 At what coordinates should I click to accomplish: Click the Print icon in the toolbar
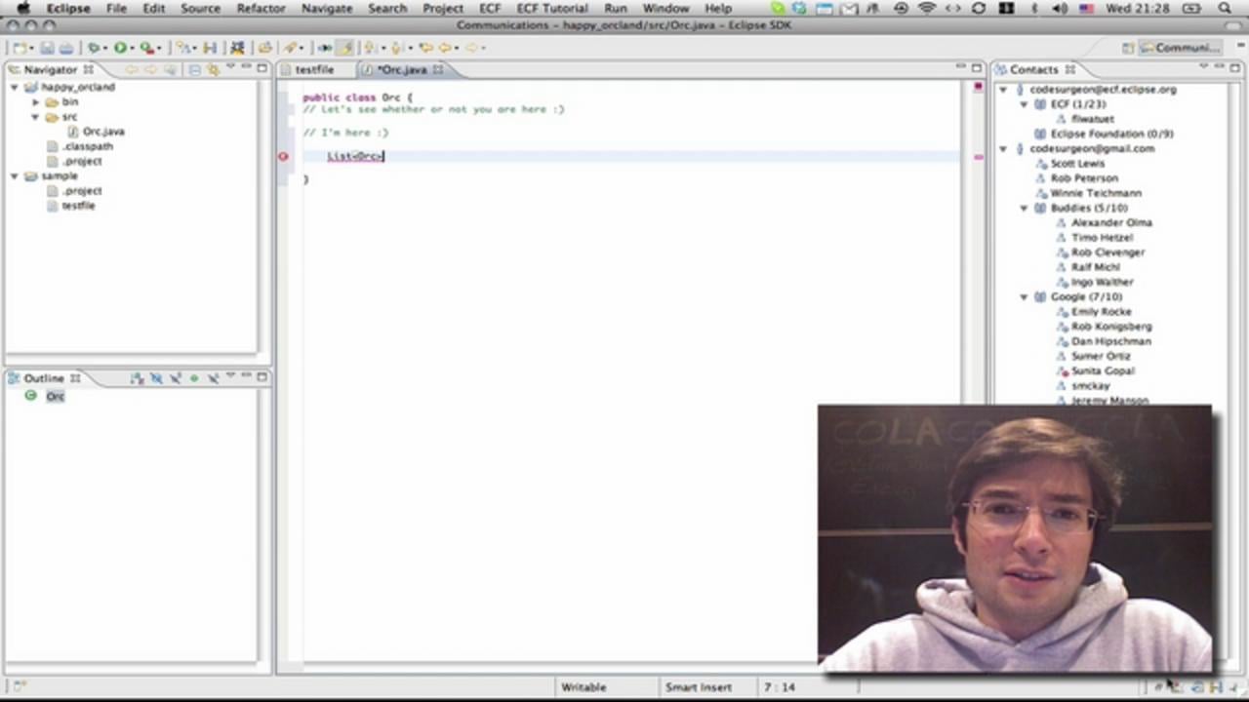68,47
